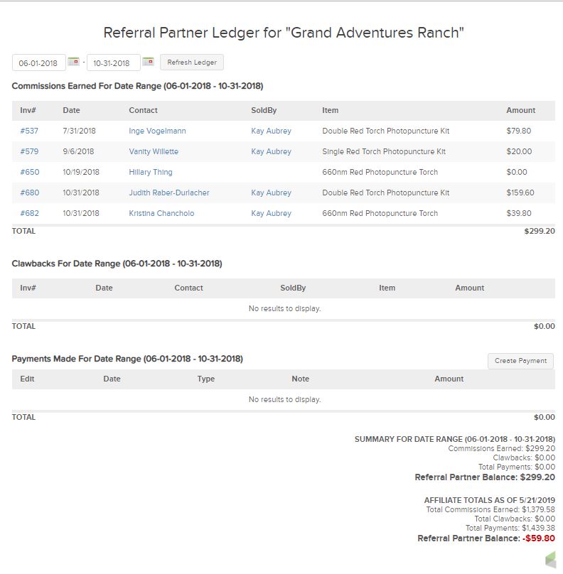Open invoice #650 link
The width and height of the screenshot is (563, 574).
click(x=29, y=172)
